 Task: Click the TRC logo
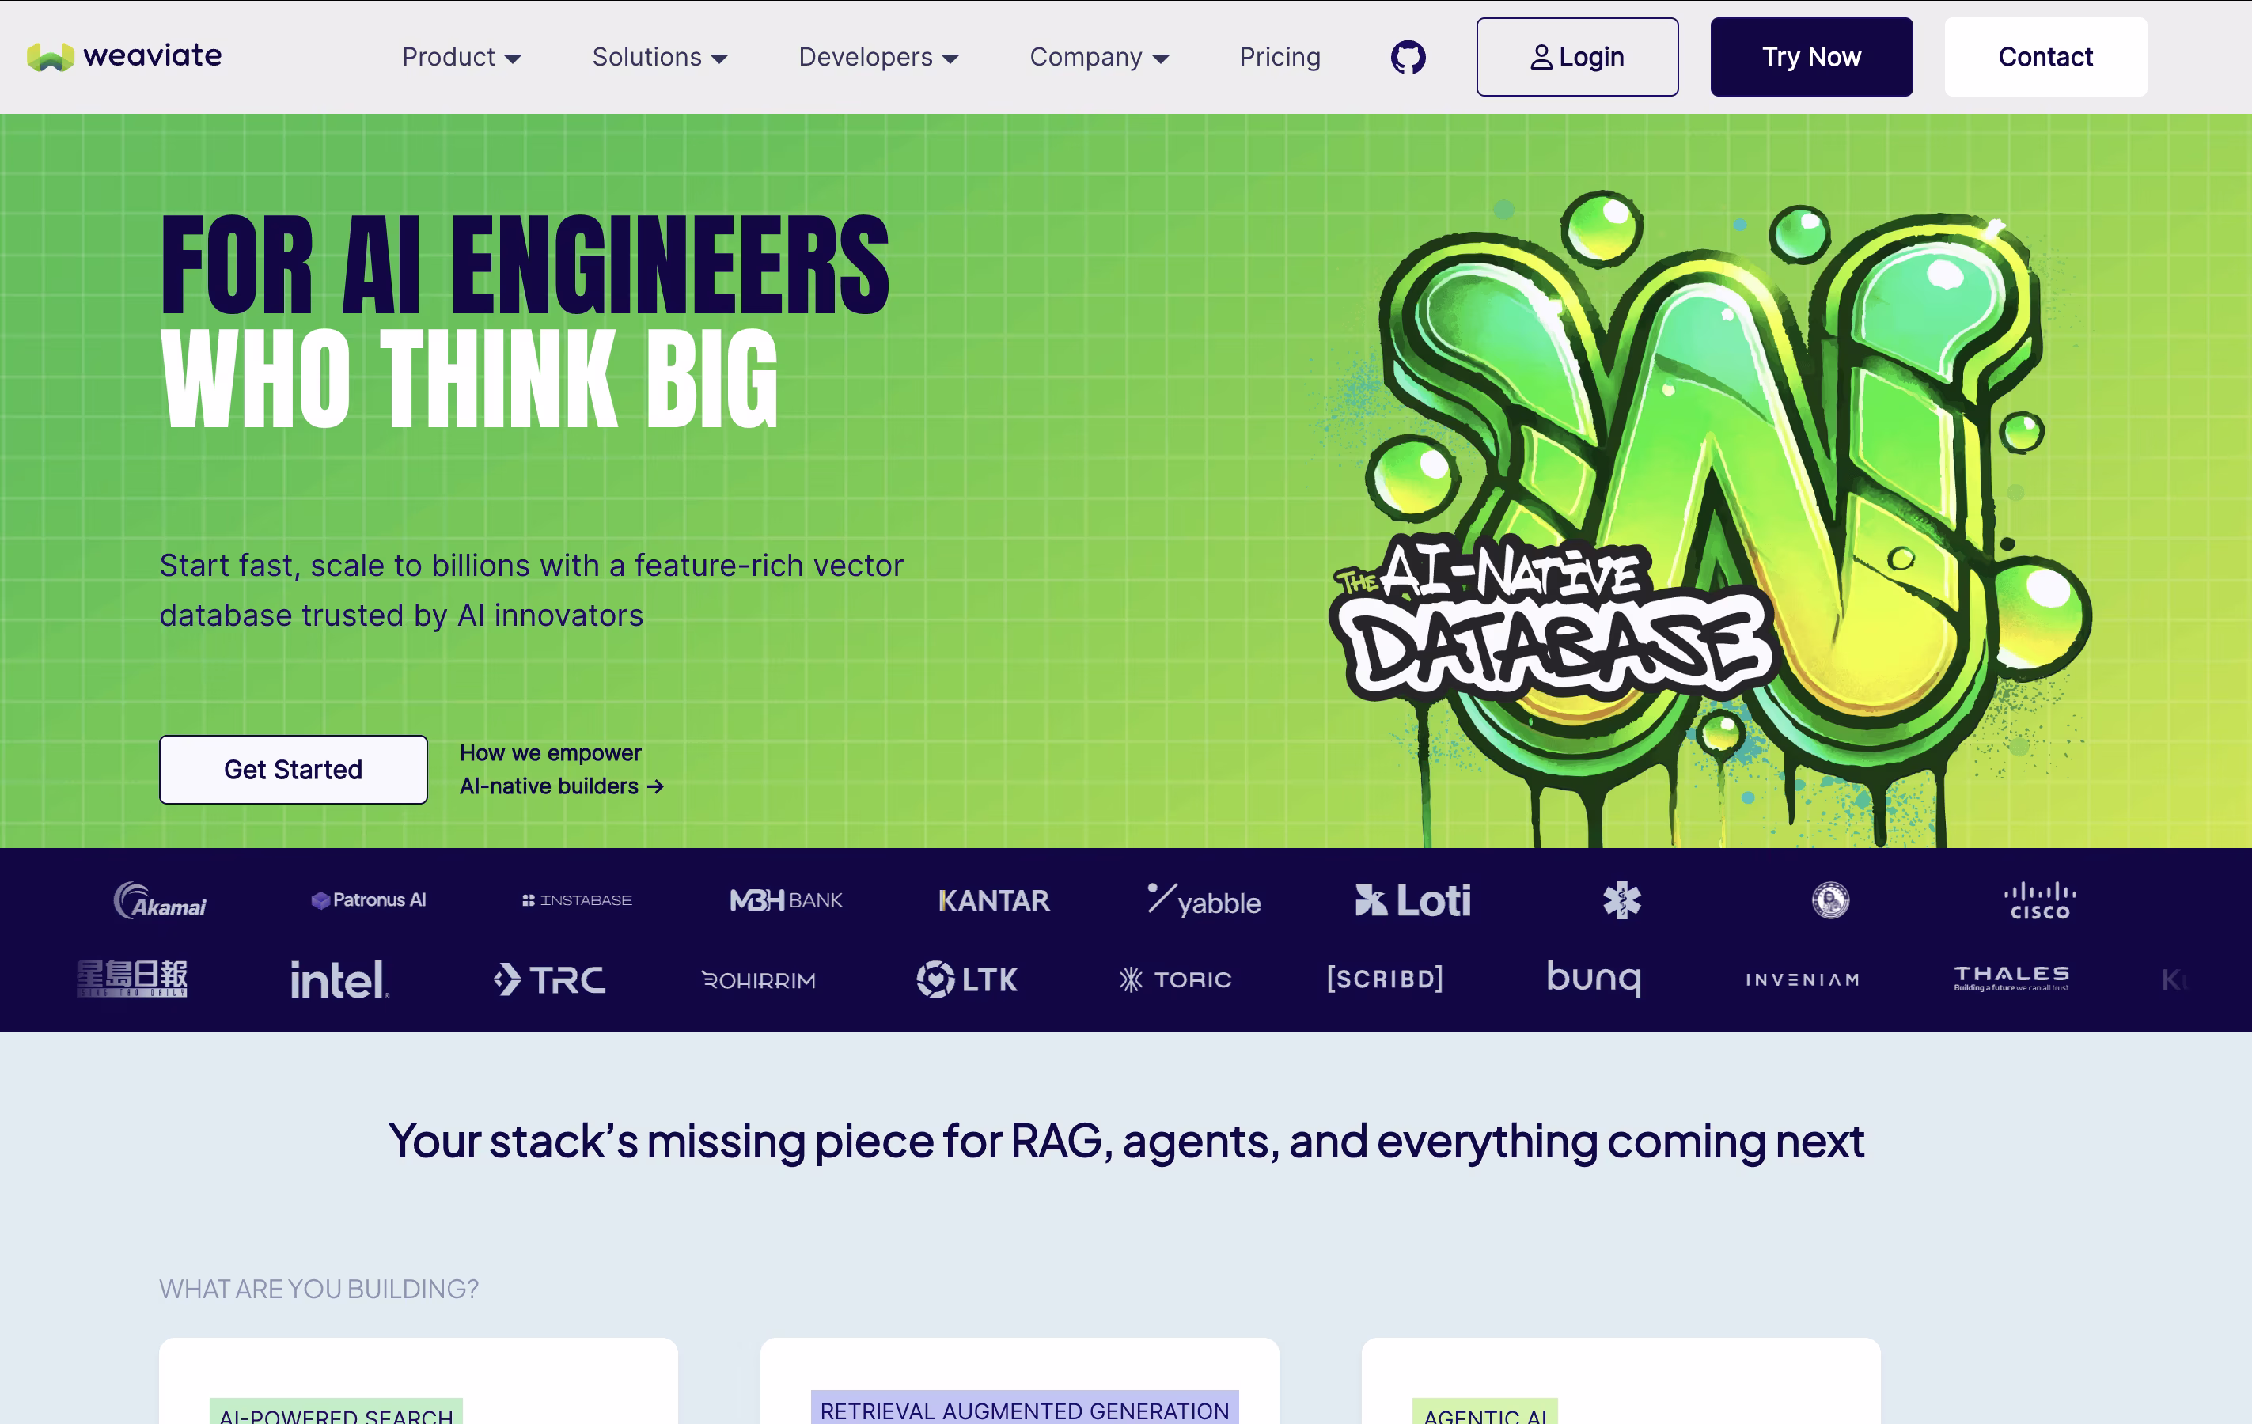point(549,979)
